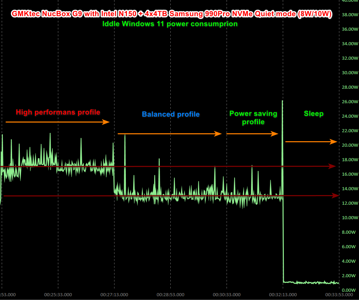359x300 pixels.
Task: Click the lower dark red arrowhead near 13W
Action: (x=335, y=196)
